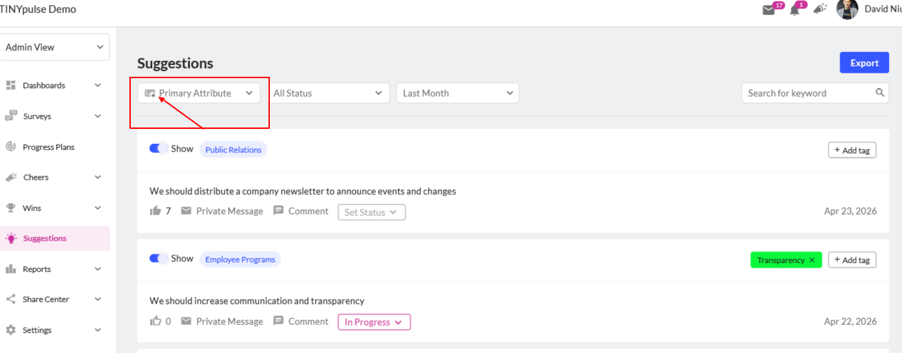The height and width of the screenshot is (353, 902).
Task: Expand the Dashboards sidebar menu
Action: pos(55,86)
